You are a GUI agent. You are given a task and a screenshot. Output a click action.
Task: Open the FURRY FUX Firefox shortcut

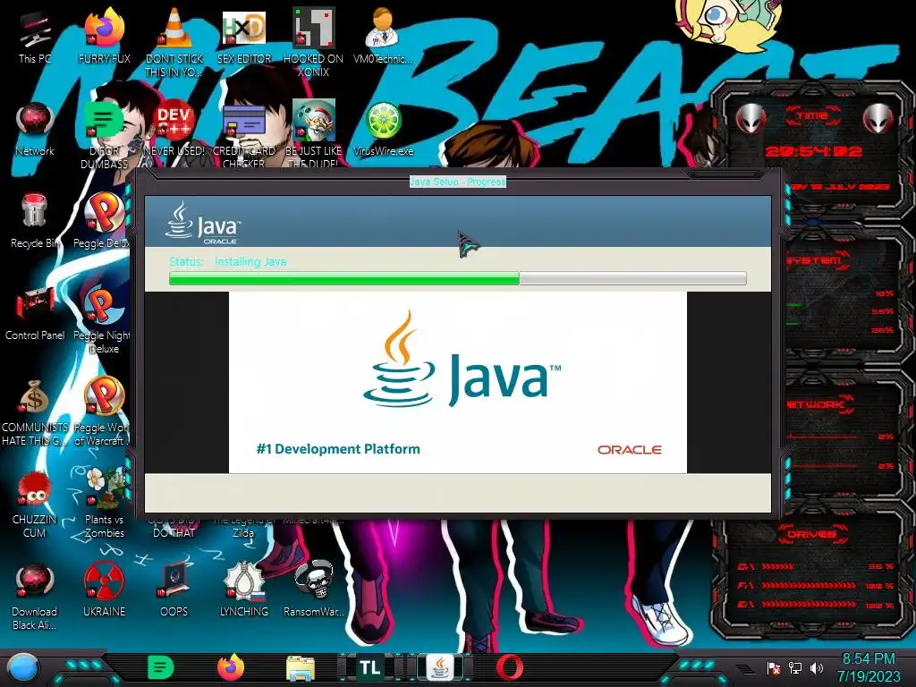click(x=104, y=35)
